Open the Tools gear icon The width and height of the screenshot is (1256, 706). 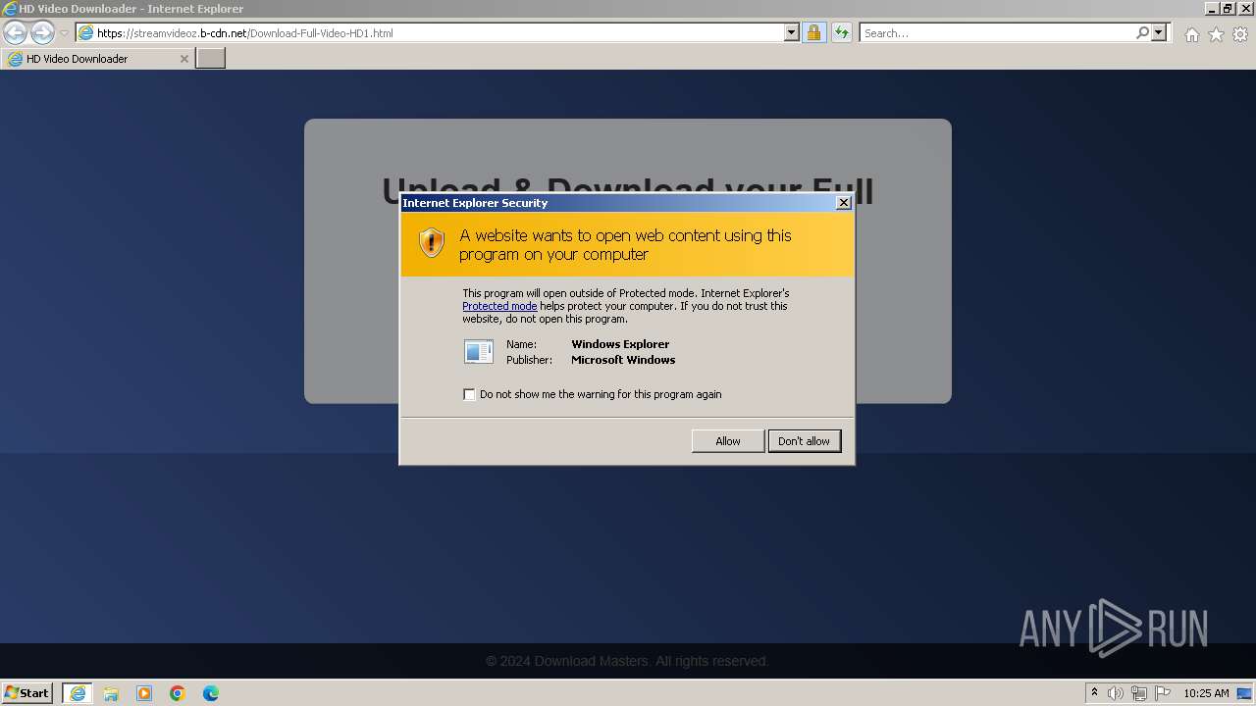(1240, 34)
